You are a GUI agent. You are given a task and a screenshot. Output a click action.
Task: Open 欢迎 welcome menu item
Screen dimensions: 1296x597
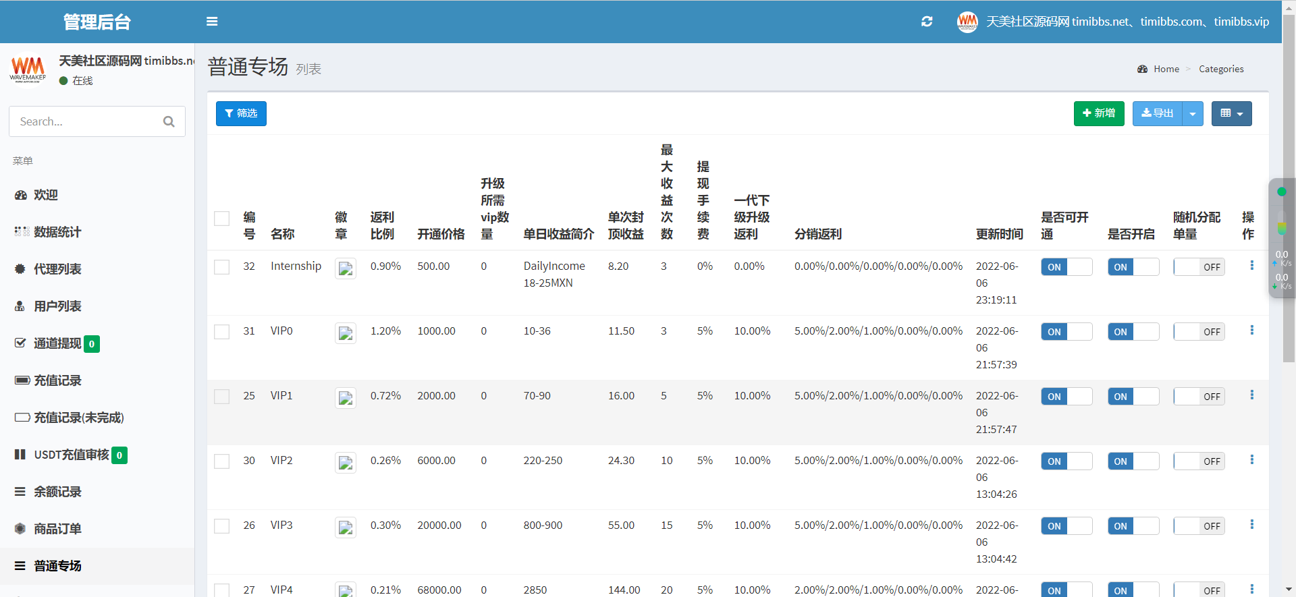pos(97,195)
